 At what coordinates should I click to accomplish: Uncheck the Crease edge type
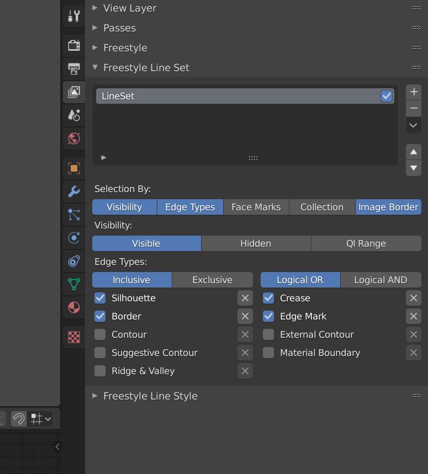[268, 298]
